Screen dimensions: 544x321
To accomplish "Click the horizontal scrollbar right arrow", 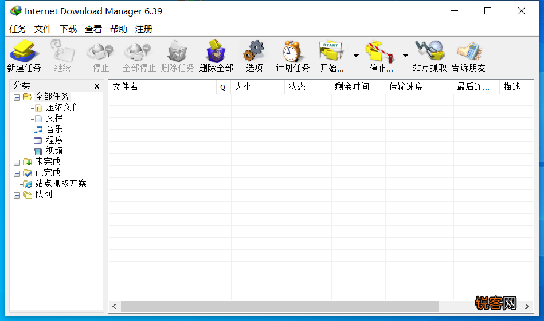I will tap(527, 307).
